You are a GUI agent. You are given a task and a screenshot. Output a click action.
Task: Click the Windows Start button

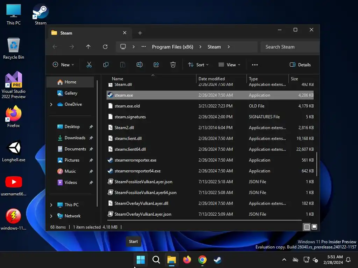pos(141,260)
